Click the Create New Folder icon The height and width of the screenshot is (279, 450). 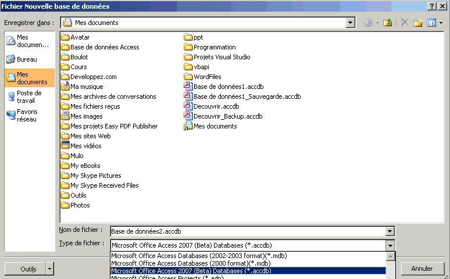click(417, 23)
